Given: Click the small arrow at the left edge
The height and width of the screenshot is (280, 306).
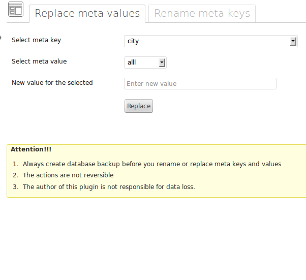Looking at the screenshot, I should pos(1,38).
